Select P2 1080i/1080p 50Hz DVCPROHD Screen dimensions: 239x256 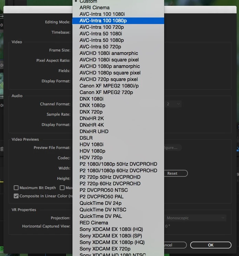[118, 164]
